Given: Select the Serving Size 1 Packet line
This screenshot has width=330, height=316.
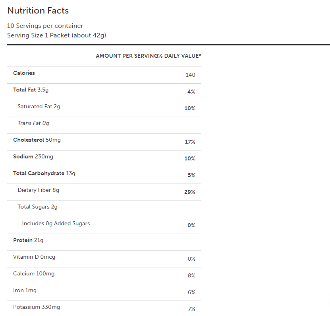Looking at the screenshot, I should 57,35.
